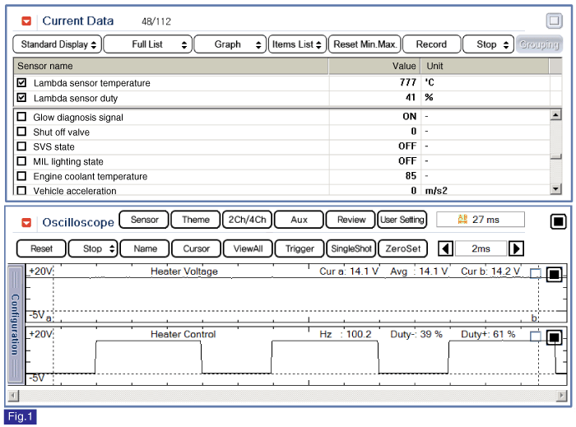576x427 pixels.
Task: Maximize the Current Data panel
Action: [554, 21]
